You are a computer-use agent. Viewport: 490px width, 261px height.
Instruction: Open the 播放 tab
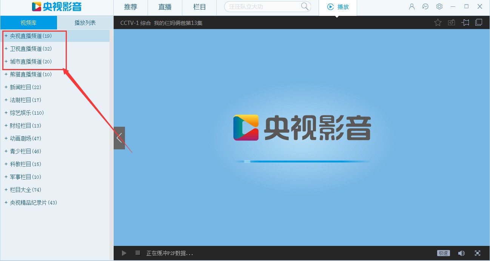pyautogui.click(x=338, y=7)
